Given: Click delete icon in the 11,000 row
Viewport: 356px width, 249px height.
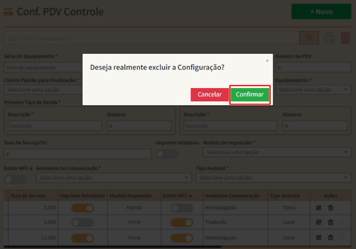Looking at the screenshot, I should 331,238.
